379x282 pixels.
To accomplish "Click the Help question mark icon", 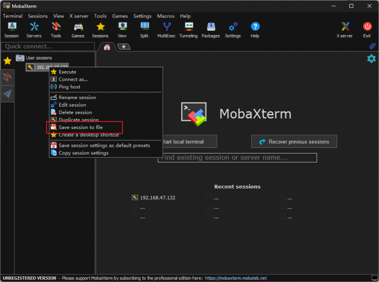I will pyautogui.click(x=255, y=30).
